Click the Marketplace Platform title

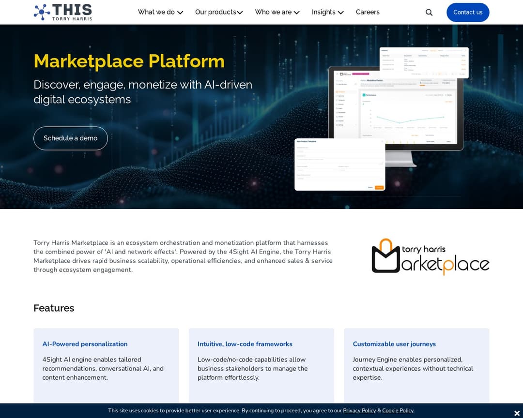click(x=129, y=61)
